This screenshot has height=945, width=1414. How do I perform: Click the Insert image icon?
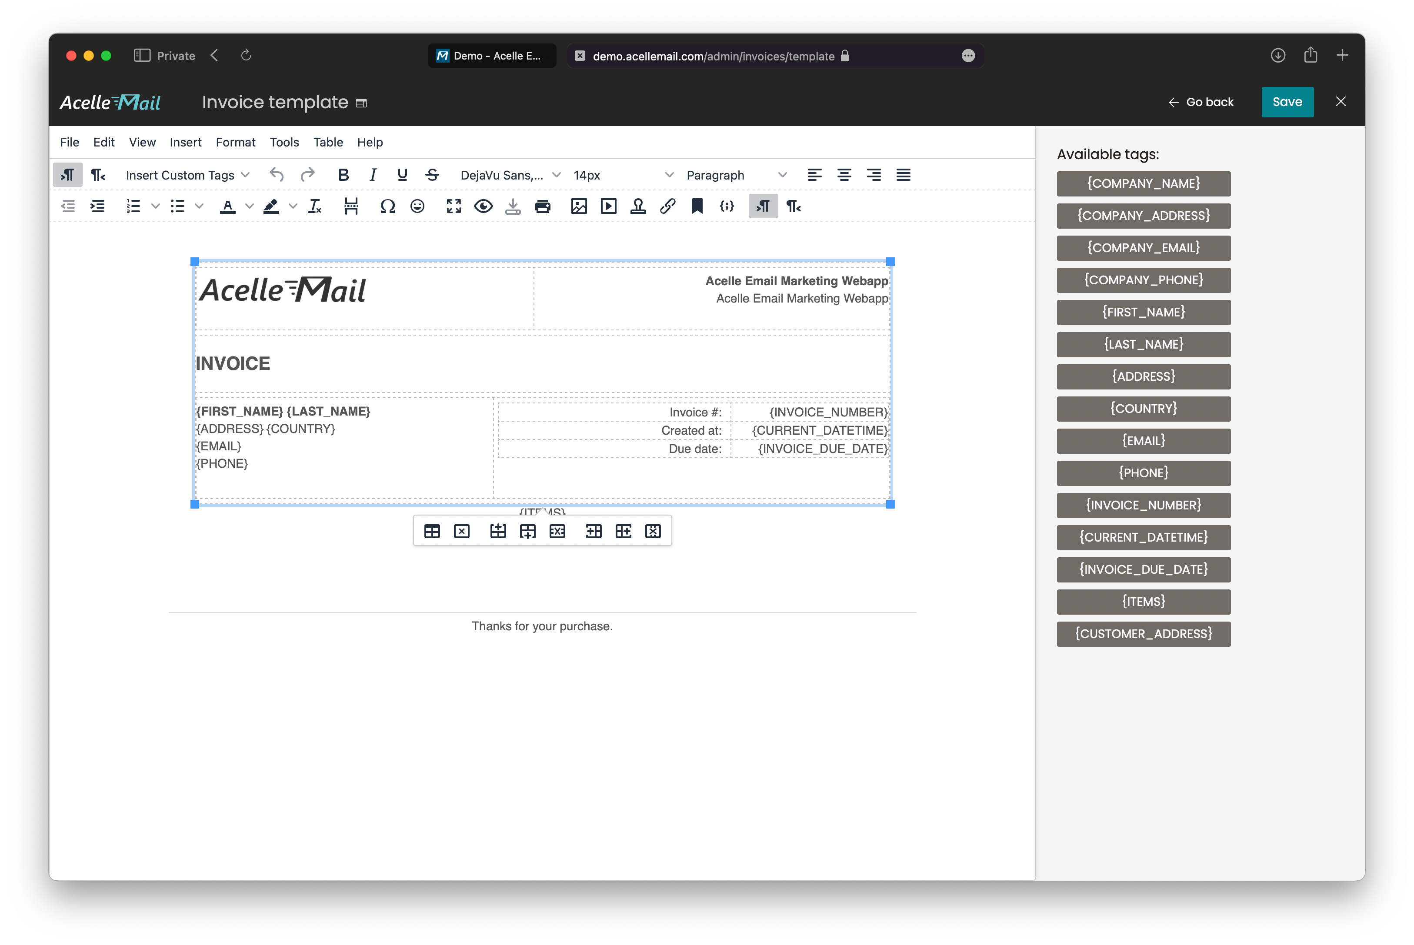(578, 206)
